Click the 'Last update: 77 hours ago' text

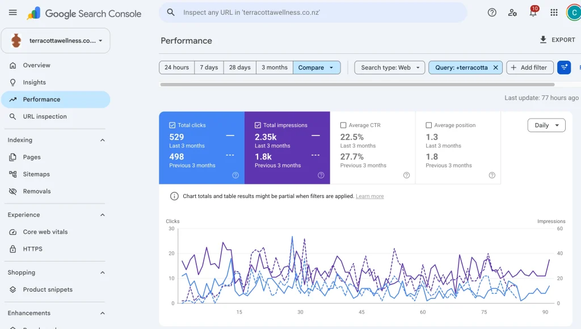click(x=541, y=98)
